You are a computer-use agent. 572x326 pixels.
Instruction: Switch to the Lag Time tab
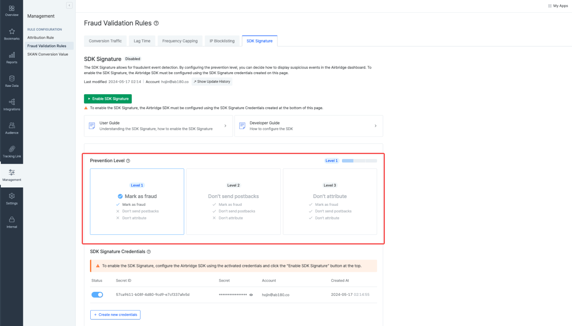pos(142,41)
